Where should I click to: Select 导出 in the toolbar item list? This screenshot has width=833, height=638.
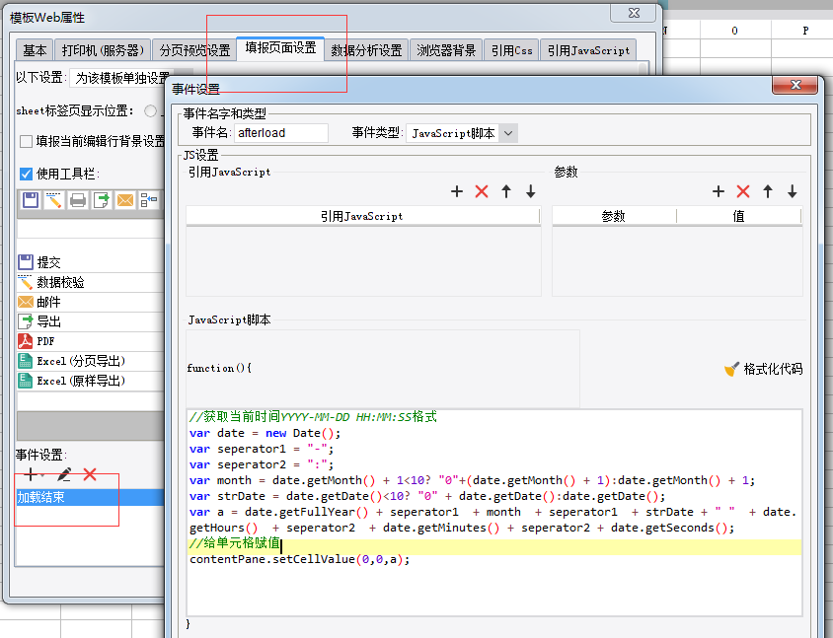tap(91, 321)
